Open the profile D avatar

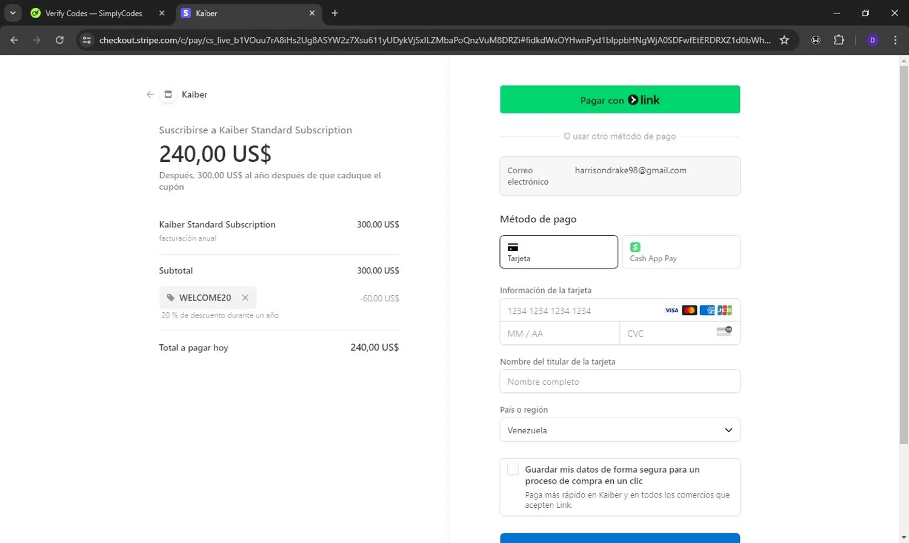coord(873,40)
